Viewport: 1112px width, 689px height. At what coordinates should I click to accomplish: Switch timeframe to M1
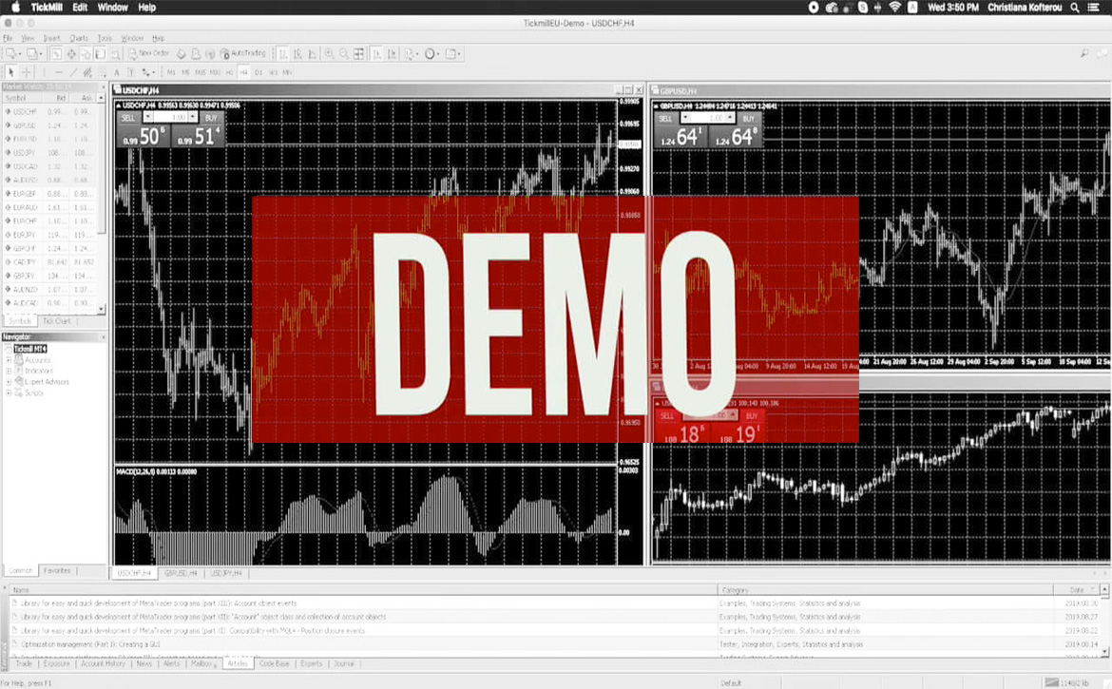point(171,72)
